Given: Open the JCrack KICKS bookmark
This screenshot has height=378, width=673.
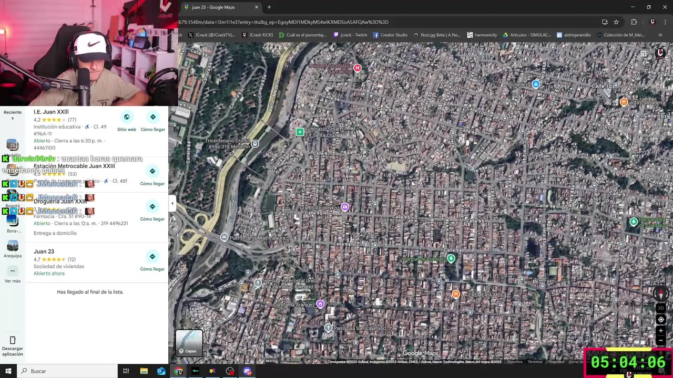Looking at the screenshot, I should tap(259, 35).
